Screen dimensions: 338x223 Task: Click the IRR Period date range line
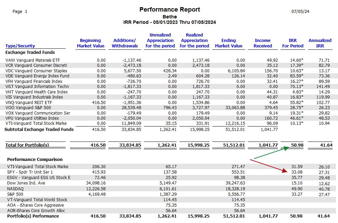(170, 22)
